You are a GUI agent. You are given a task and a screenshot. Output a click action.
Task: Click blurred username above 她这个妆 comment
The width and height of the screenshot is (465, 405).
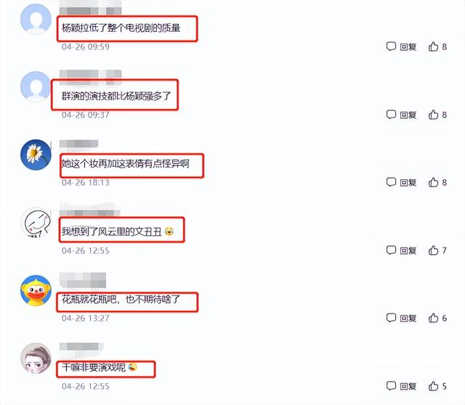[79, 144]
